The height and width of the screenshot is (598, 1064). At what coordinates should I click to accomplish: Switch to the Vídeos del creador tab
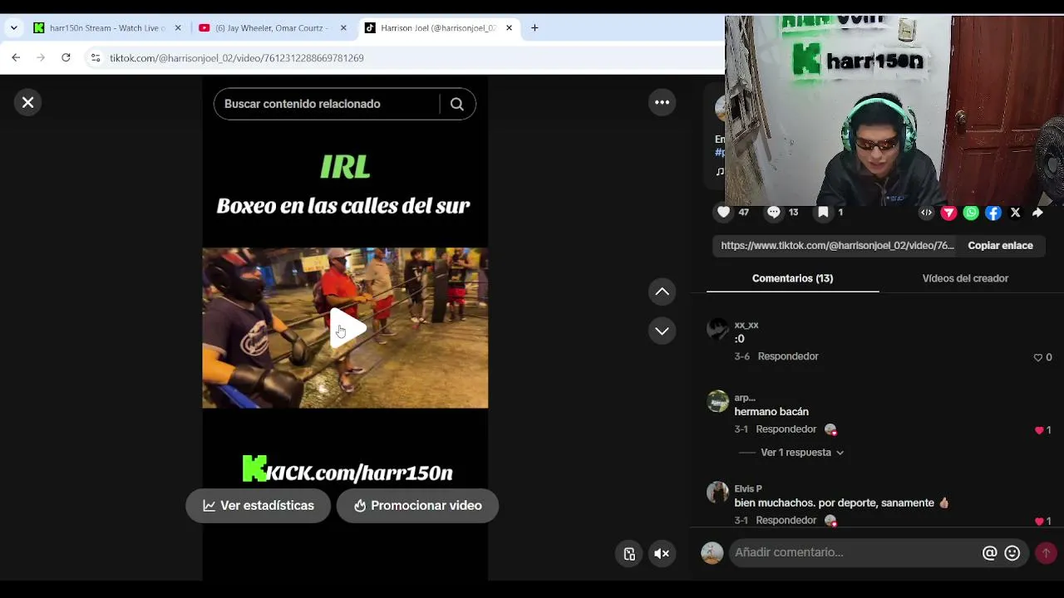pyautogui.click(x=965, y=278)
